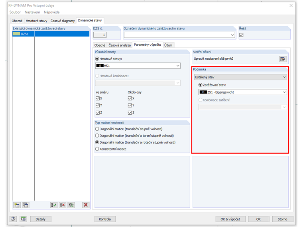Cancel with the Storno button
Image resolution: width=303 pixels, height=227 pixels.
(x=282, y=219)
